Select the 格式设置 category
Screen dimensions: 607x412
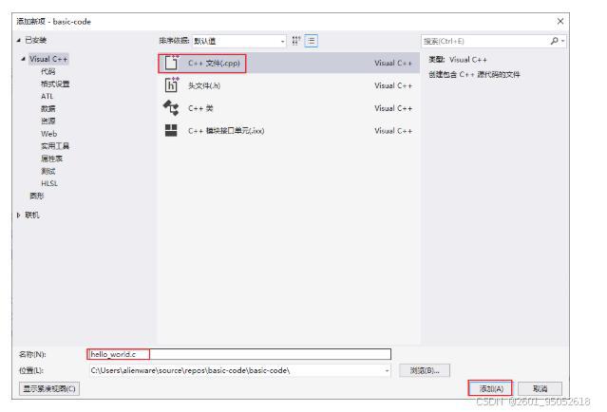[55, 84]
